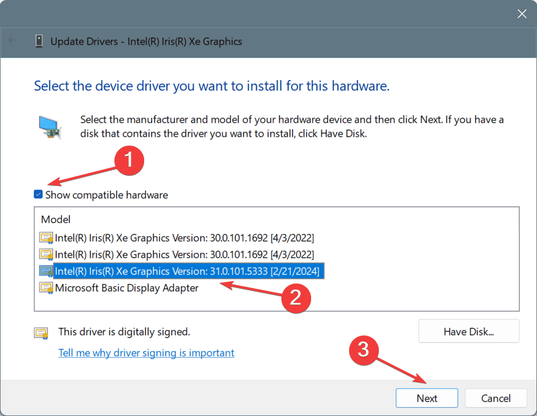Select Microsoft Basic Display Adapter driver

click(127, 287)
